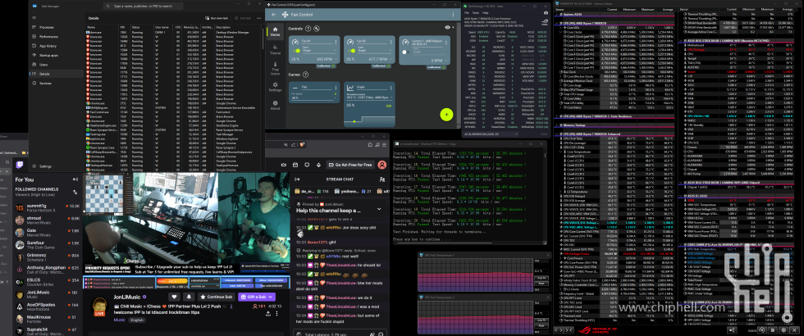The width and height of the screenshot is (804, 336).
Task: Click the ZenTimings camera screenshot icon
Action: coord(545,12)
